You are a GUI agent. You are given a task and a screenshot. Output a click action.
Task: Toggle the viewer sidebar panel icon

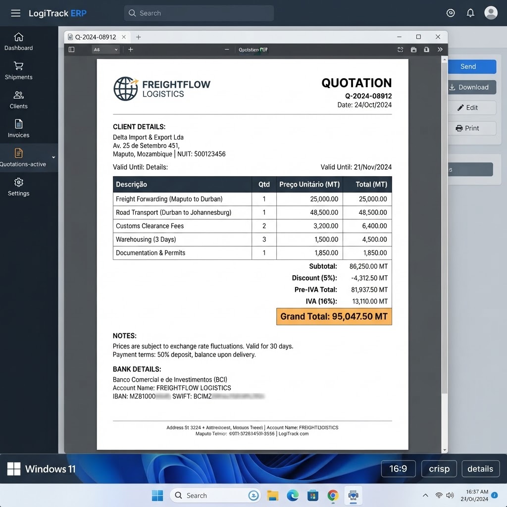[x=71, y=50]
